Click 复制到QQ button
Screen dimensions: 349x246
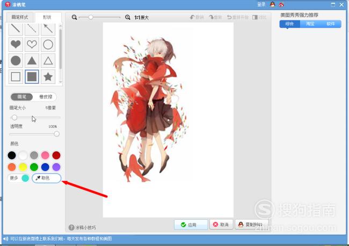point(251,225)
